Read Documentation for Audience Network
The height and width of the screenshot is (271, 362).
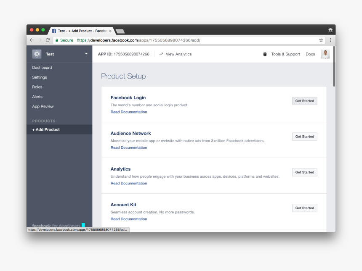click(128, 148)
